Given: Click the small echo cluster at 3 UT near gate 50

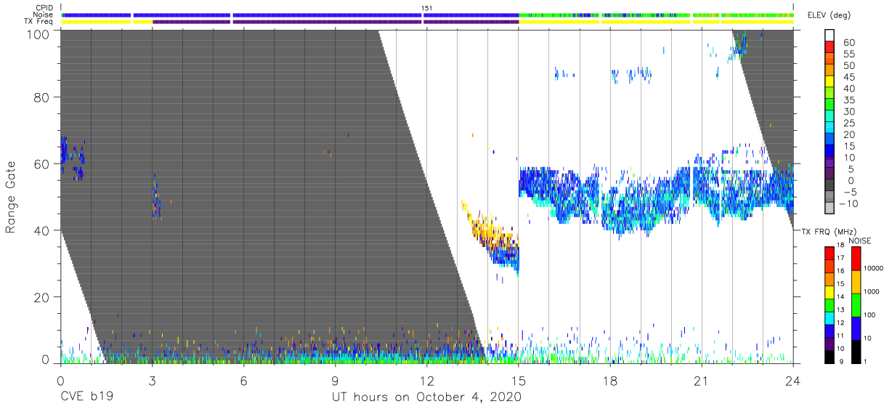Looking at the screenshot, I should 155,198.
